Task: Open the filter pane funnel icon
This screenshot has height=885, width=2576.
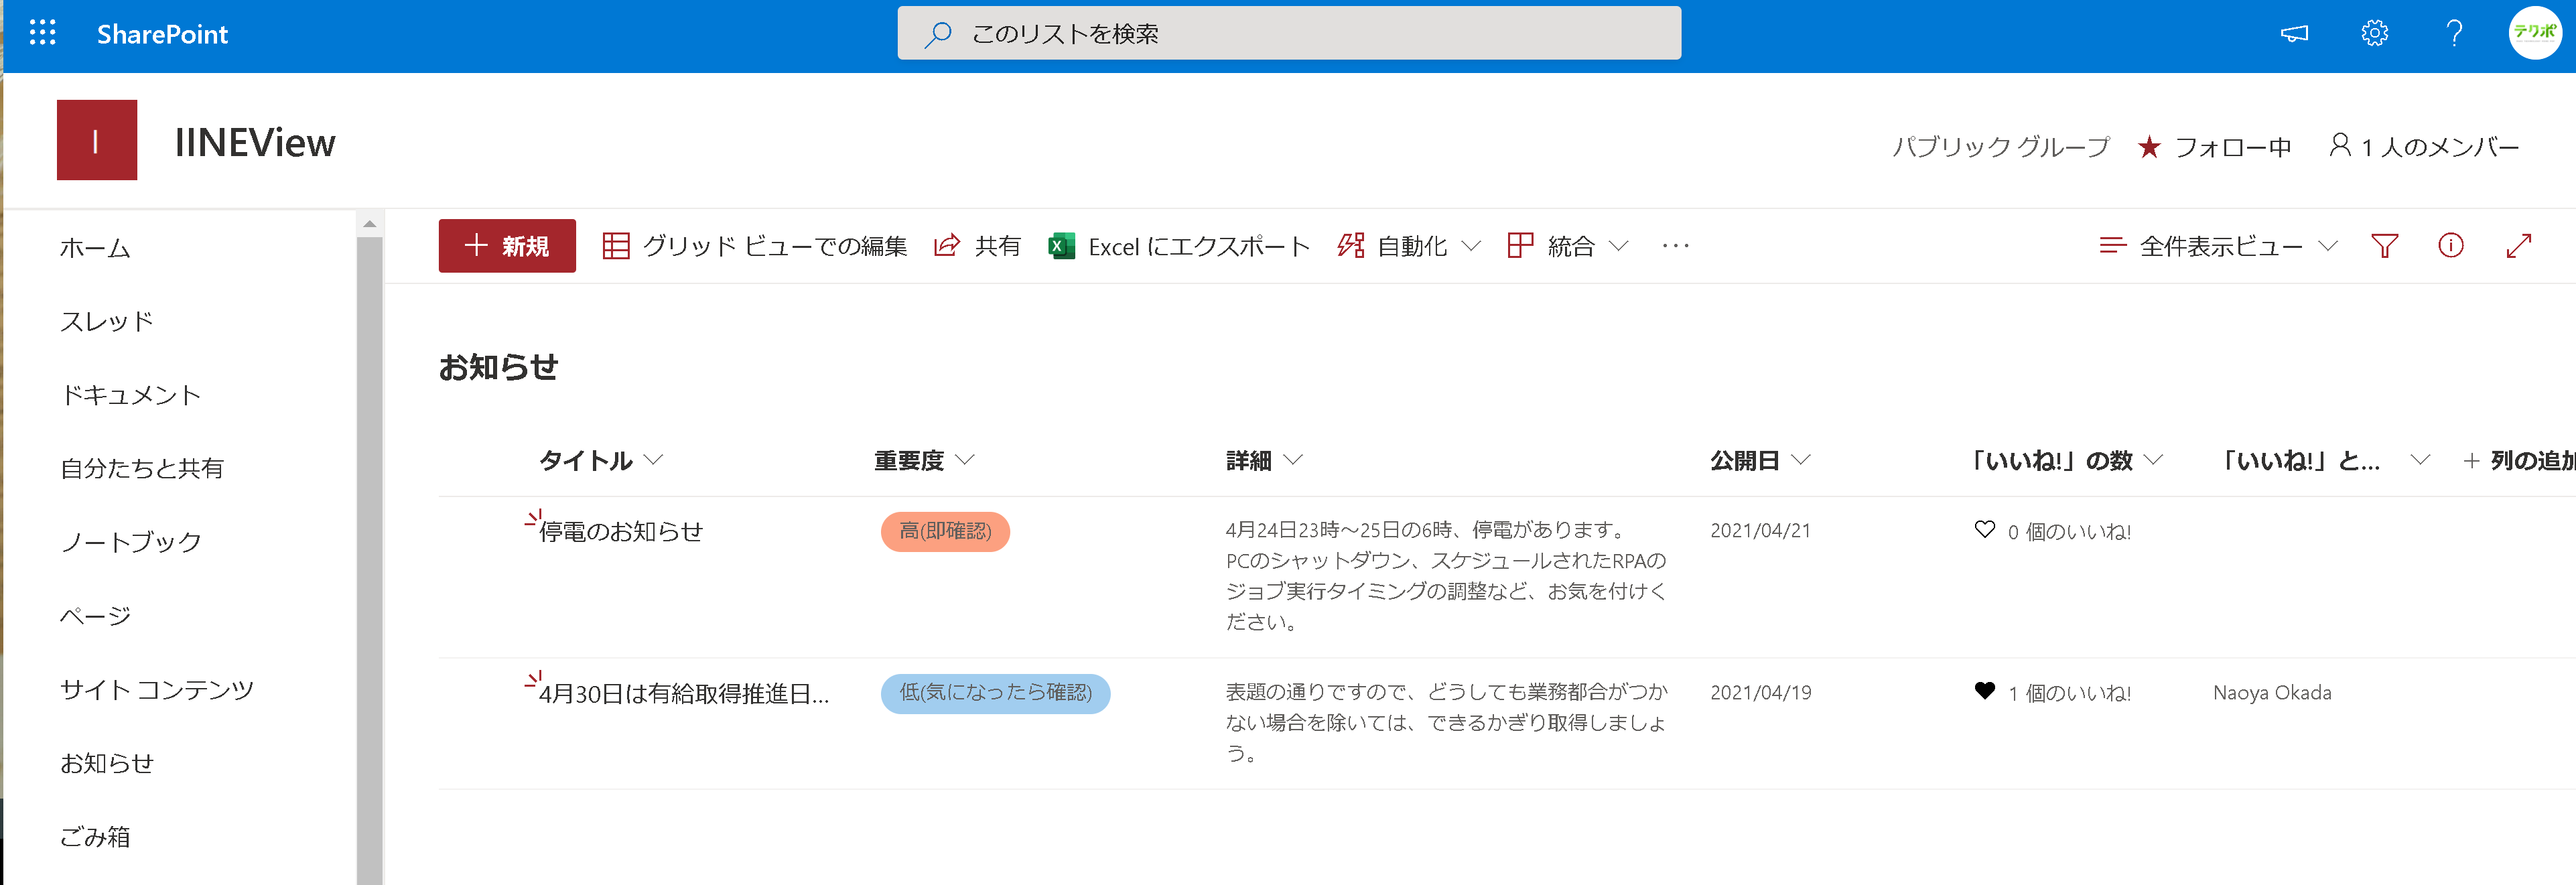Action: tap(2384, 245)
